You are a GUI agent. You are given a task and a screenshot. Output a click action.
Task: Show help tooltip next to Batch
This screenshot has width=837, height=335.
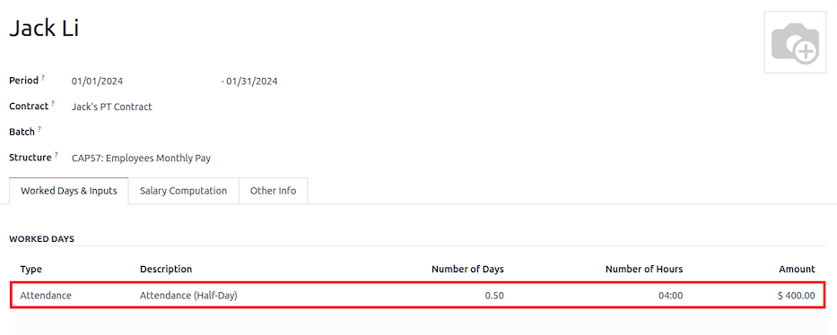(39, 129)
